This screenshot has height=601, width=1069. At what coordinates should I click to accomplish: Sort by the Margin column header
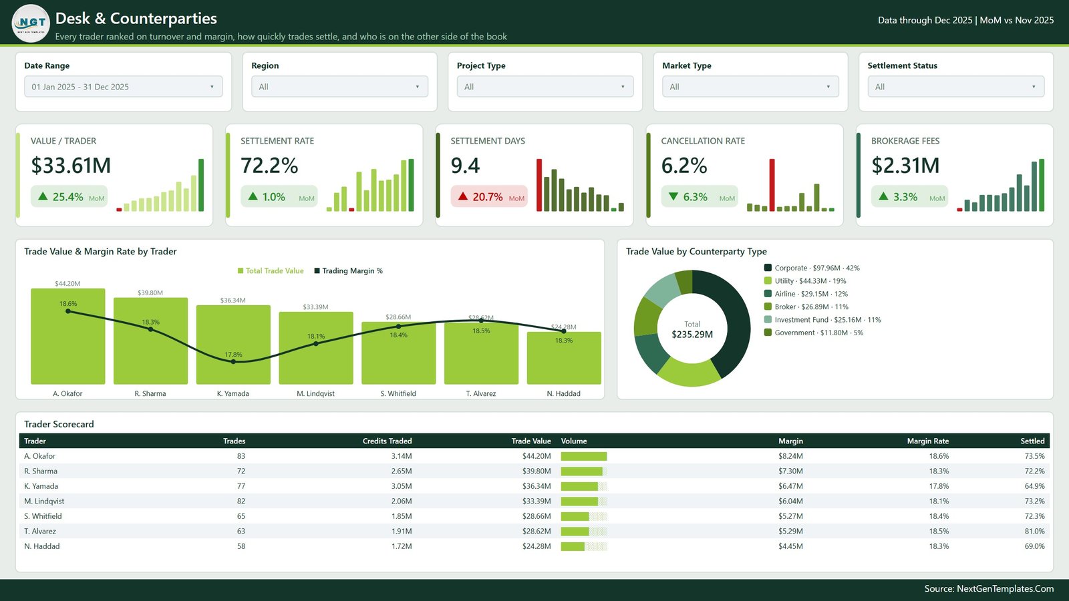[x=790, y=441]
